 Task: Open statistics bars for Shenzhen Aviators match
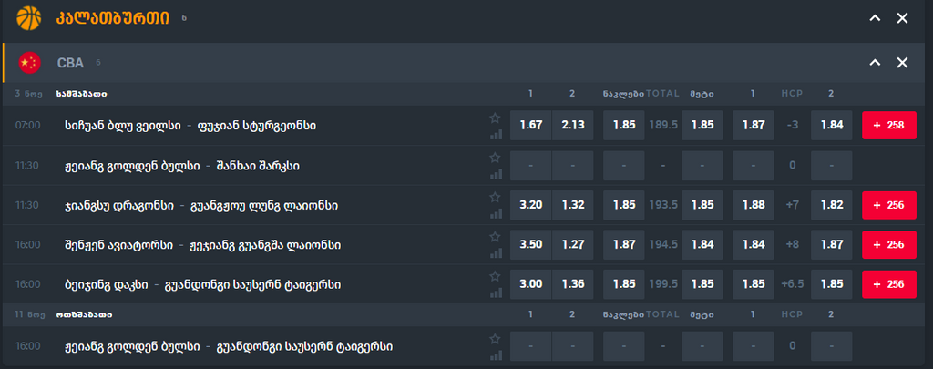(496, 253)
